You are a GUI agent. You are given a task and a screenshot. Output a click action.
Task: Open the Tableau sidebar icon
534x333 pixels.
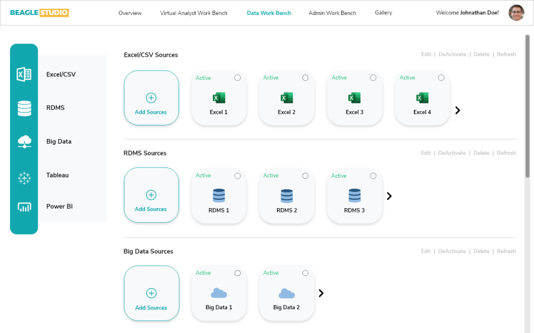[24, 178]
